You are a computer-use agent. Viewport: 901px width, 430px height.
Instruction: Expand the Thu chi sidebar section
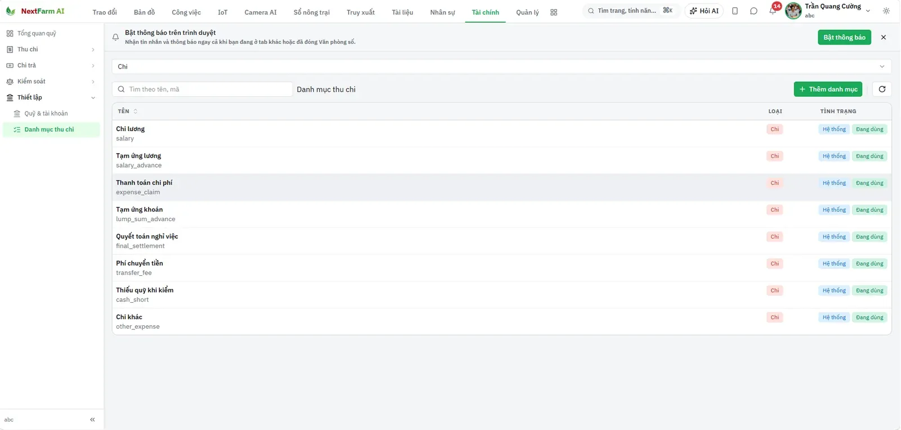tap(51, 50)
